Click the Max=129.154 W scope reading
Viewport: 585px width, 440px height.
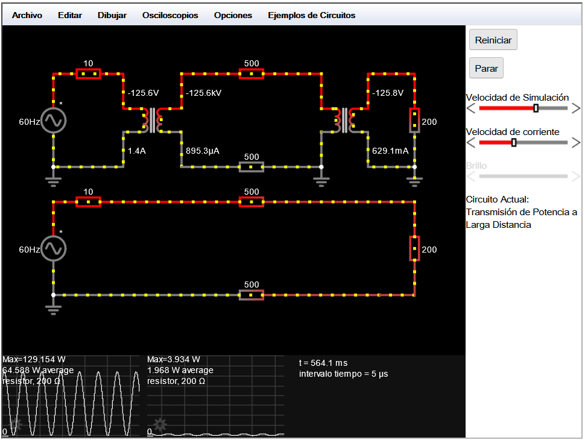tap(34, 359)
